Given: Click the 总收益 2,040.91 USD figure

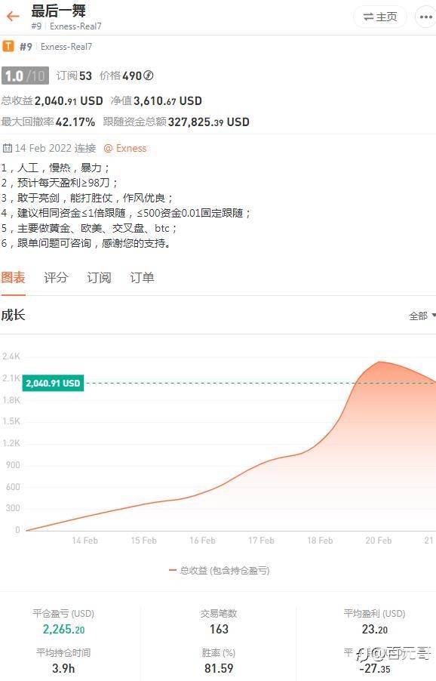Looking at the screenshot, I should [x=52, y=100].
